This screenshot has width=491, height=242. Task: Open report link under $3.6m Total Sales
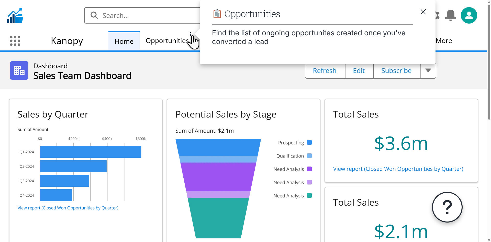(x=398, y=169)
